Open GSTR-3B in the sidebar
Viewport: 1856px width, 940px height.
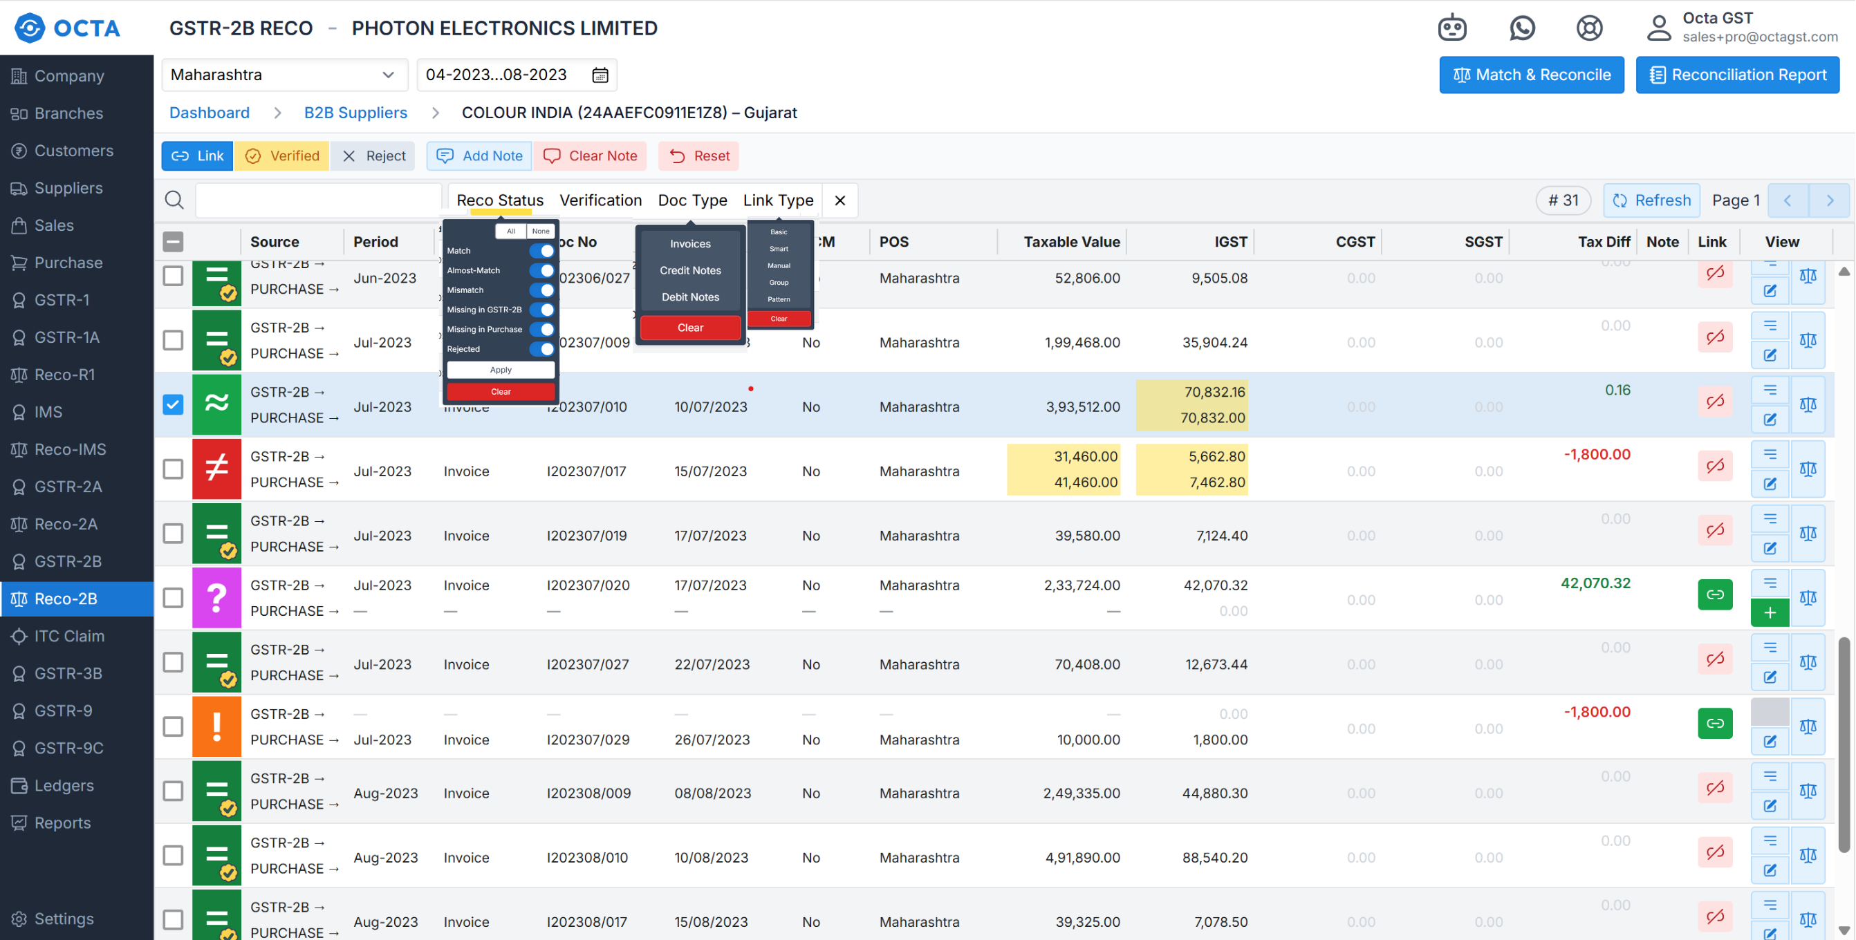[68, 673]
